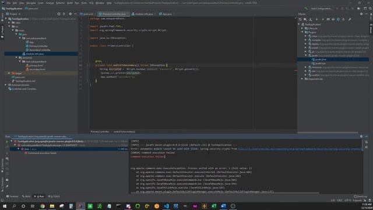Open Event Log in status bar
Image resolution: width=373 pixels, height=210 pixels.
(360, 197)
